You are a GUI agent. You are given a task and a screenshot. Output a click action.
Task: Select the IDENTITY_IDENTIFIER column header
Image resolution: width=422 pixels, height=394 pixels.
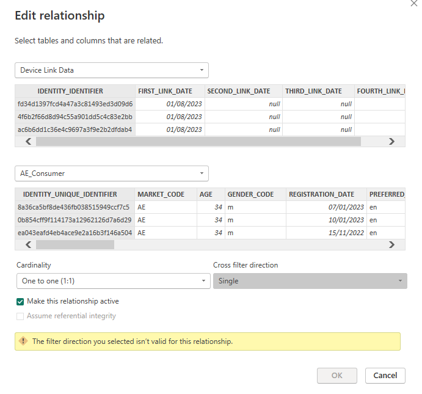(x=75, y=91)
